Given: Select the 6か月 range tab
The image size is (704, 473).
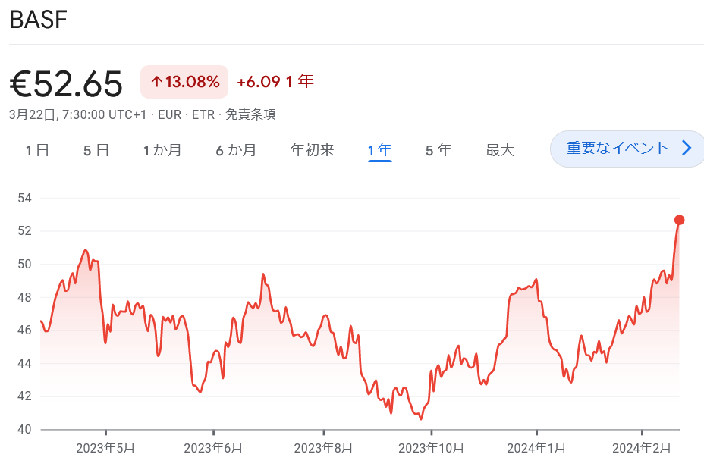Looking at the screenshot, I should [236, 150].
